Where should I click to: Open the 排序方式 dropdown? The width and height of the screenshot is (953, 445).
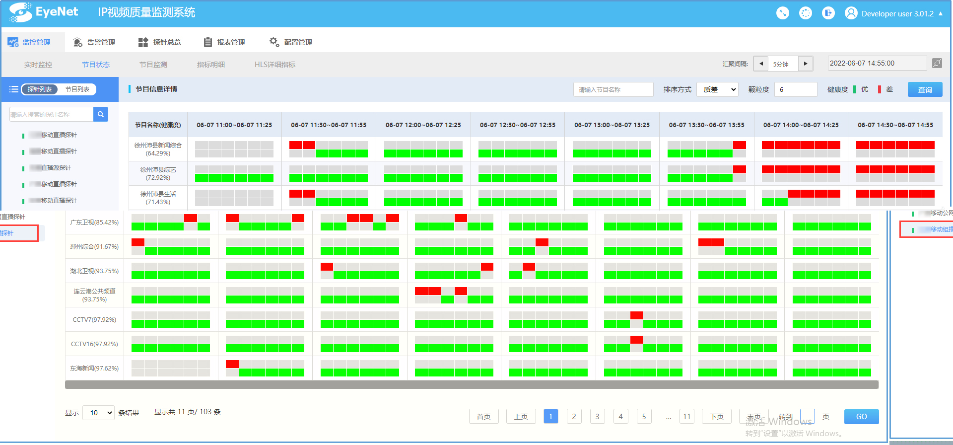[717, 89]
